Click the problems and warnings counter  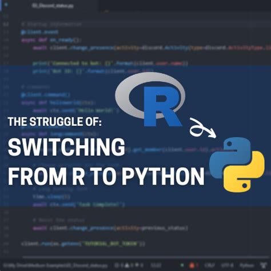[129, 265]
